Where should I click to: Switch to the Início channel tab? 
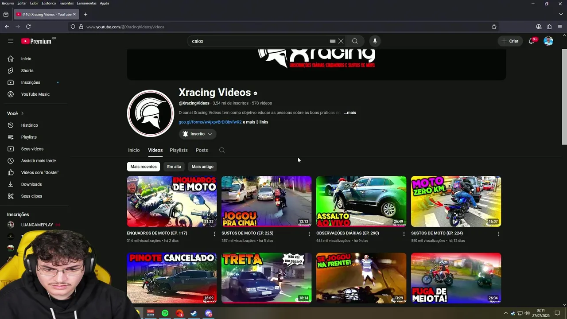click(x=134, y=150)
